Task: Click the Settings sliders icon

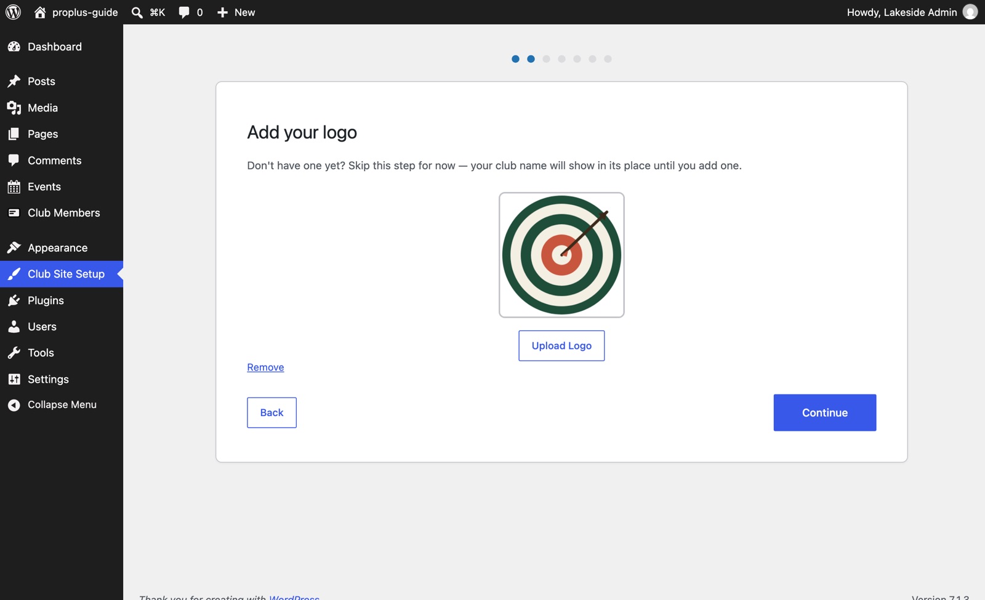Action: pos(14,380)
